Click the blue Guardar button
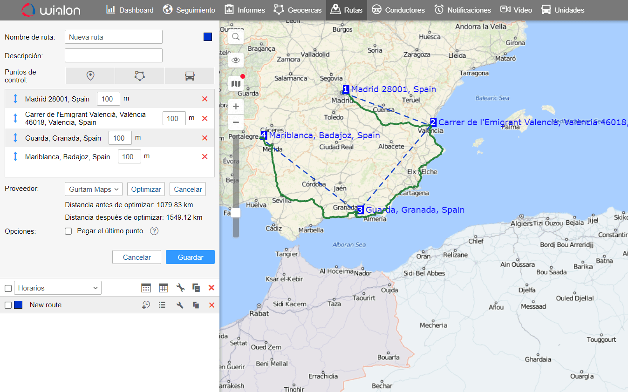Screen dimensions: 628x392 pos(190,257)
